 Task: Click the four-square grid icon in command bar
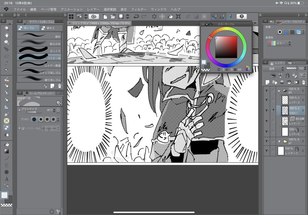[71, 17]
